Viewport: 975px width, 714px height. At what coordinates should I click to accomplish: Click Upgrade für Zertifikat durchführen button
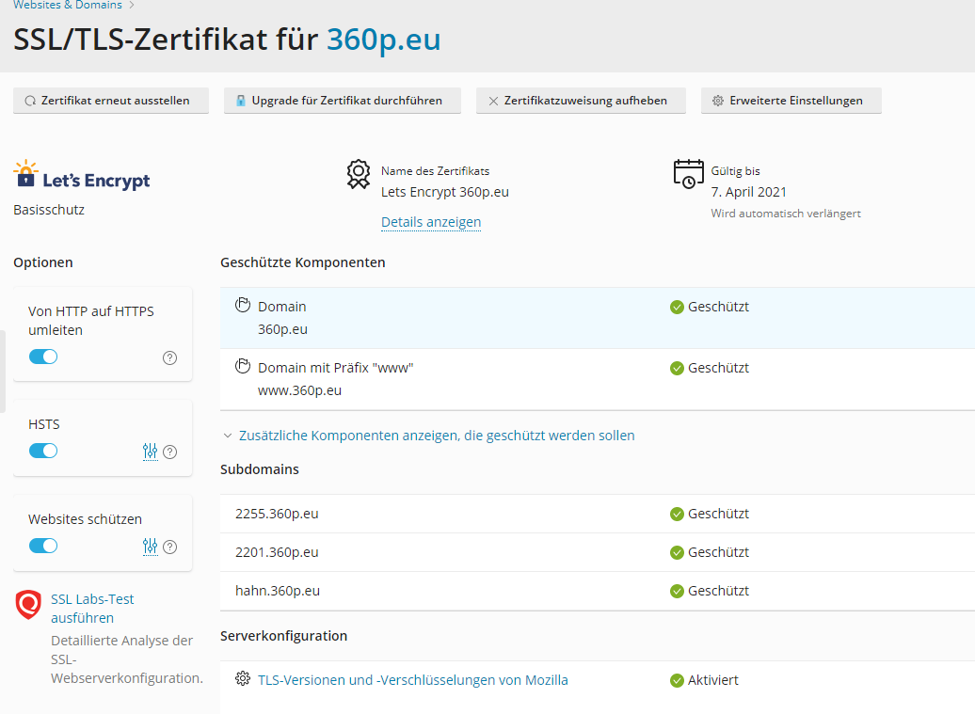(x=343, y=101)
